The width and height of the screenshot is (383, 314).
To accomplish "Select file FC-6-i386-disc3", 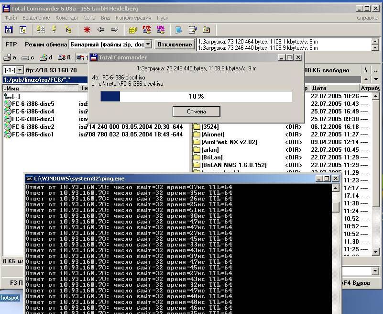I will 29,119.
